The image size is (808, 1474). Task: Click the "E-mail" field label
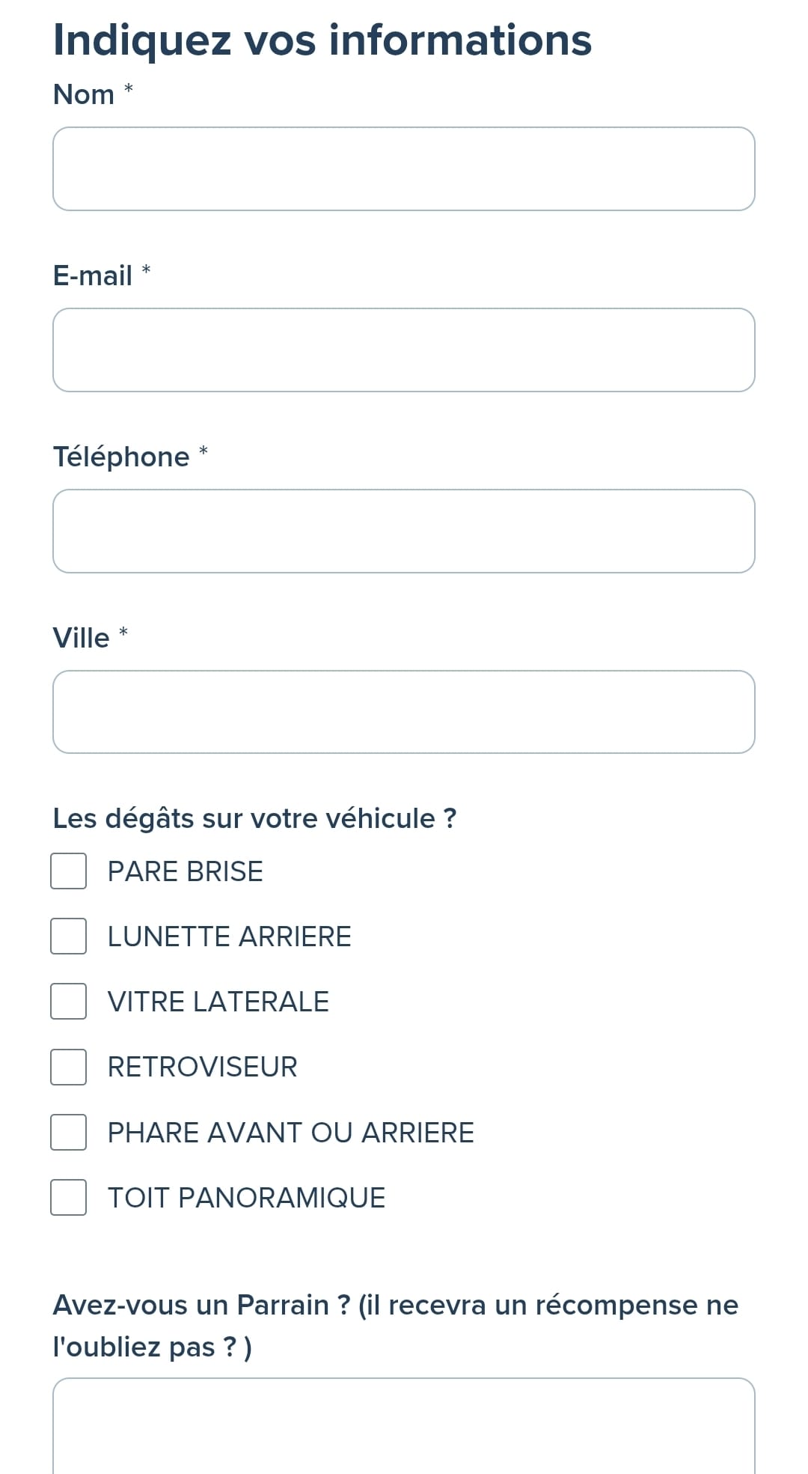(93, 276)
